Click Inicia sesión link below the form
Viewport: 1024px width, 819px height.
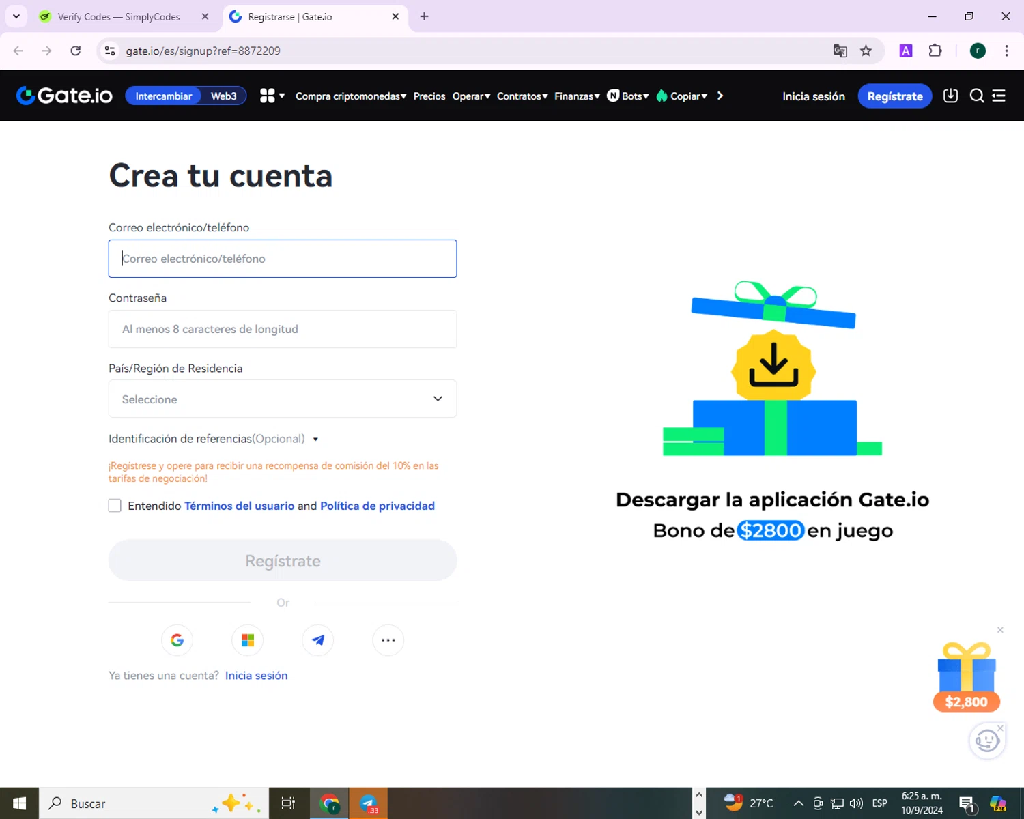(256, 676)
